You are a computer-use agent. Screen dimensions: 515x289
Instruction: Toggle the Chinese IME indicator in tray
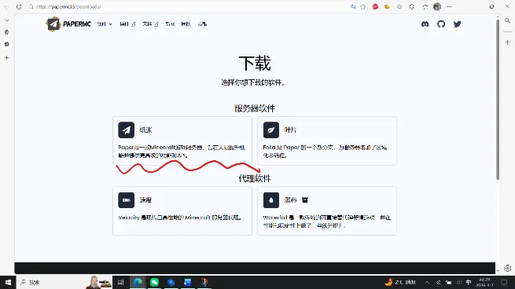coord(469,282)
